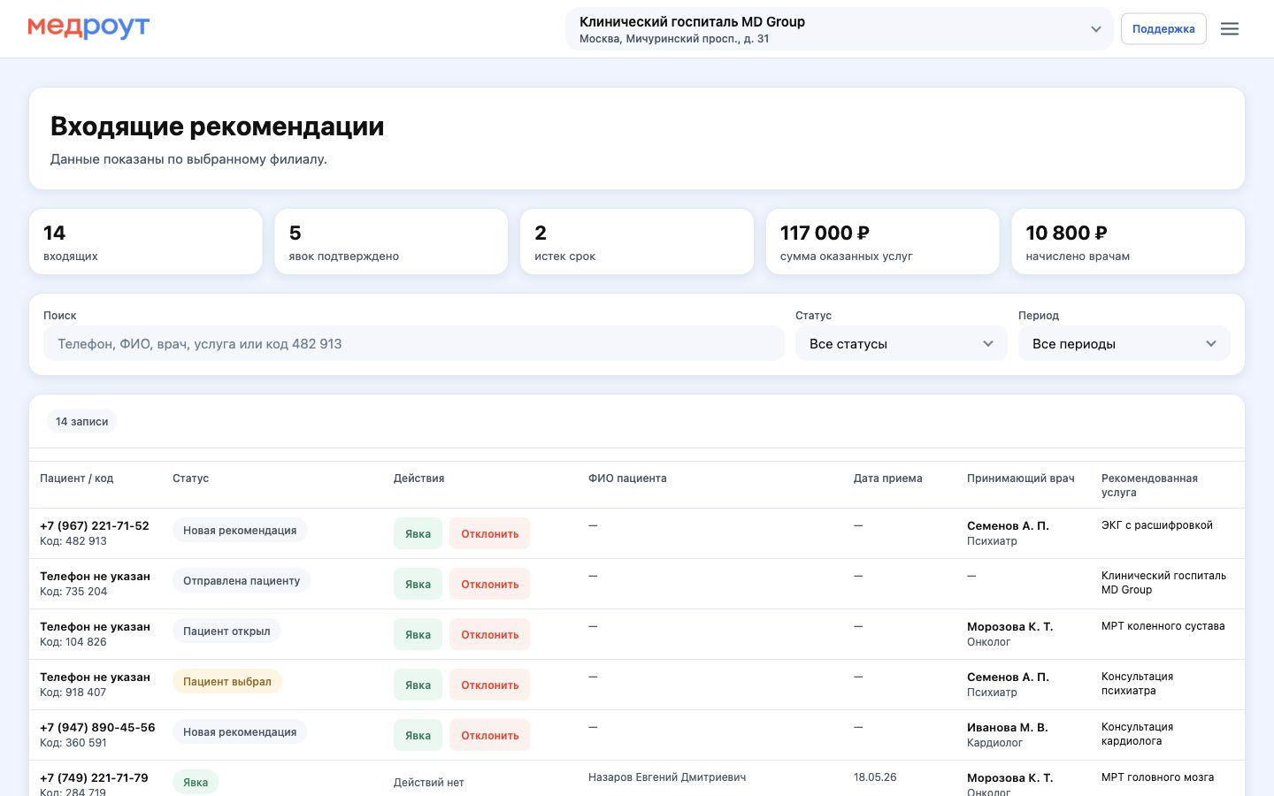
Task: Open the Все статусы dropdown
Action: (902, 344)
